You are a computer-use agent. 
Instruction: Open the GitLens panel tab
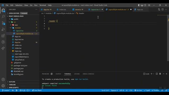coord(77,74)
